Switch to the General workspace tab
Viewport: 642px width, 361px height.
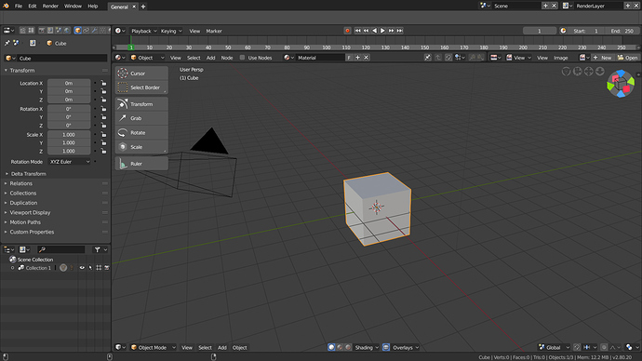click(x=119, y=7)
